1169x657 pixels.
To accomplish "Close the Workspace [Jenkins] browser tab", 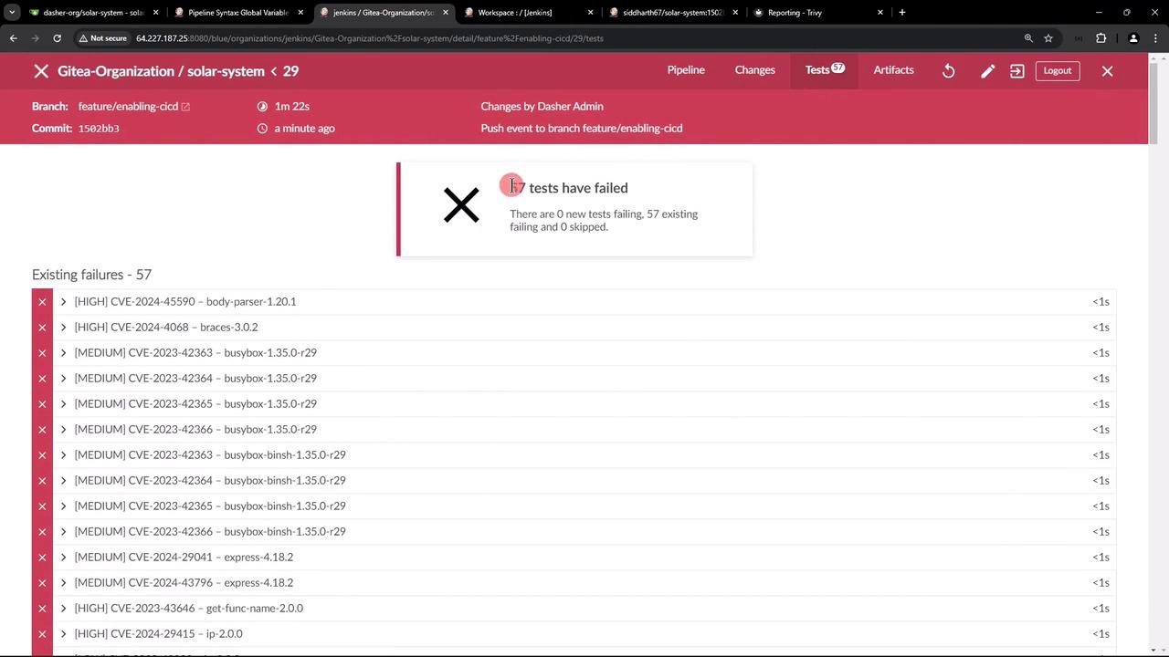I will (x=590, y=13).
